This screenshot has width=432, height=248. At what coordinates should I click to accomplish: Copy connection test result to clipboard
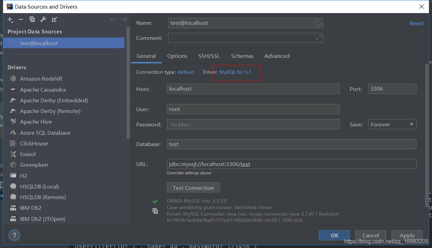click(x=155, y=211)
